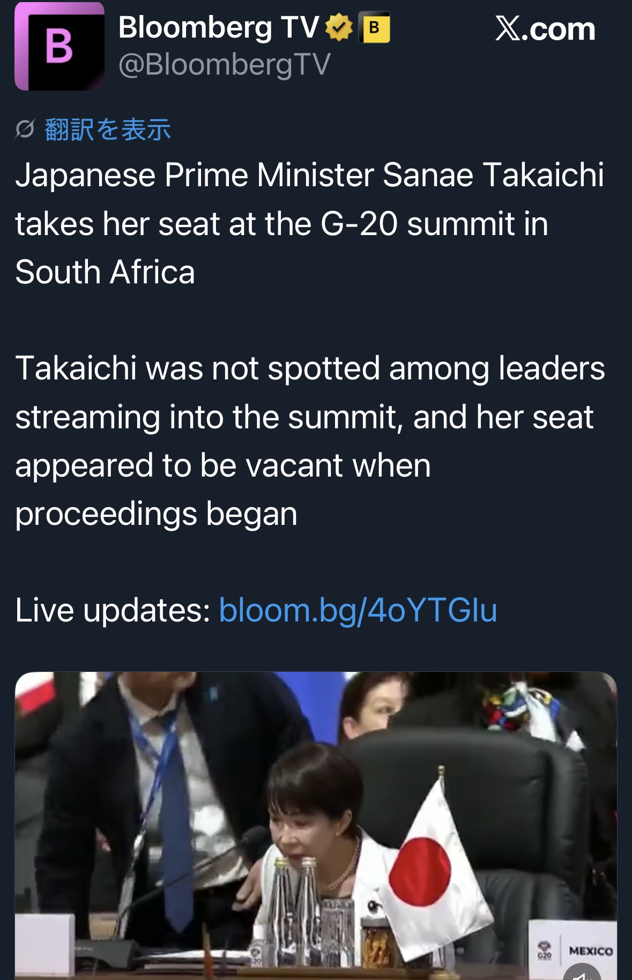Open the bloom.bg/4oYTGIu live updates link
Screen dimensions: 632x980
tap(358, 610)
